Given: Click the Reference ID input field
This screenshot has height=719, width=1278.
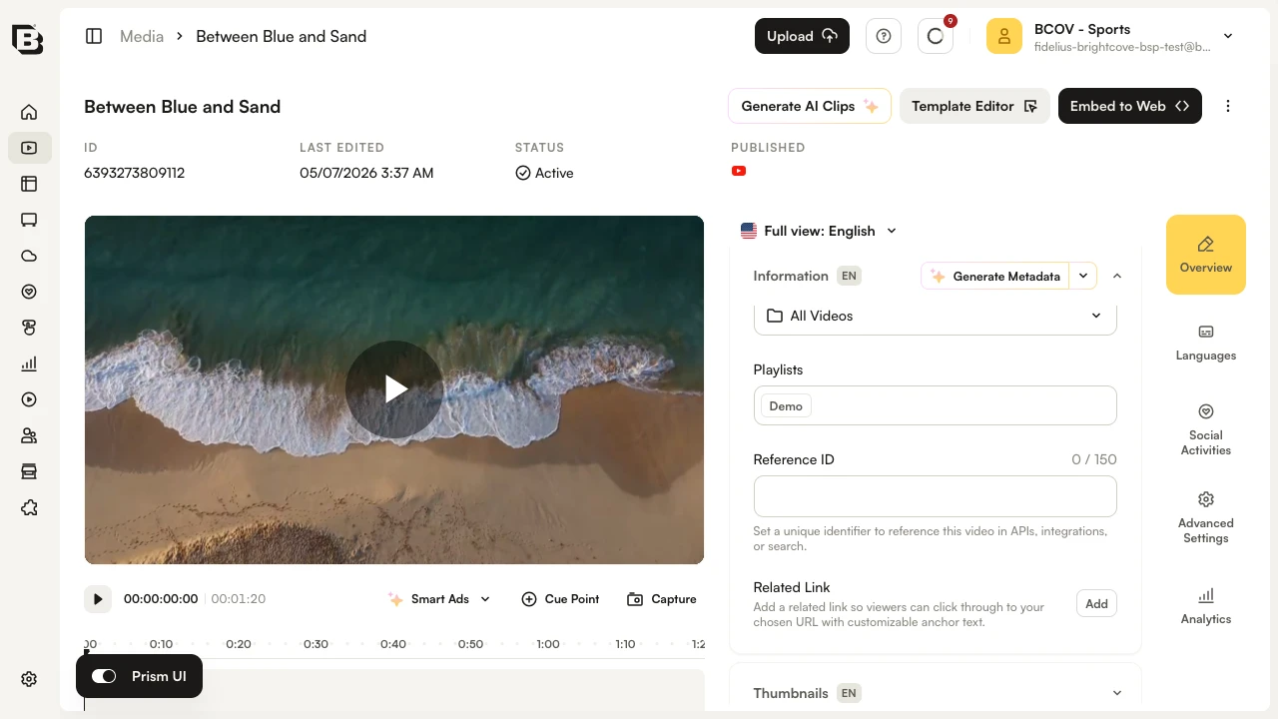Looking at the screenshot, I should 936,496.
